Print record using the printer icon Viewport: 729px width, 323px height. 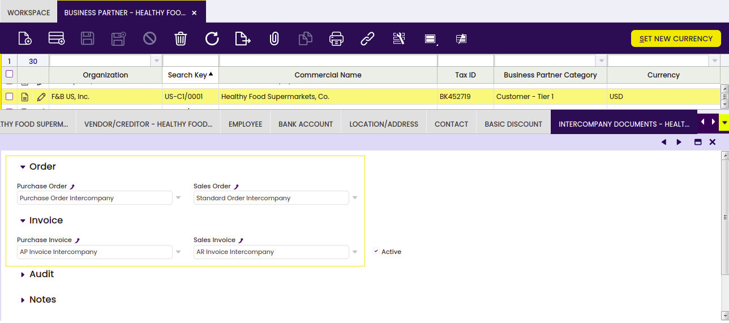[336, 38]
